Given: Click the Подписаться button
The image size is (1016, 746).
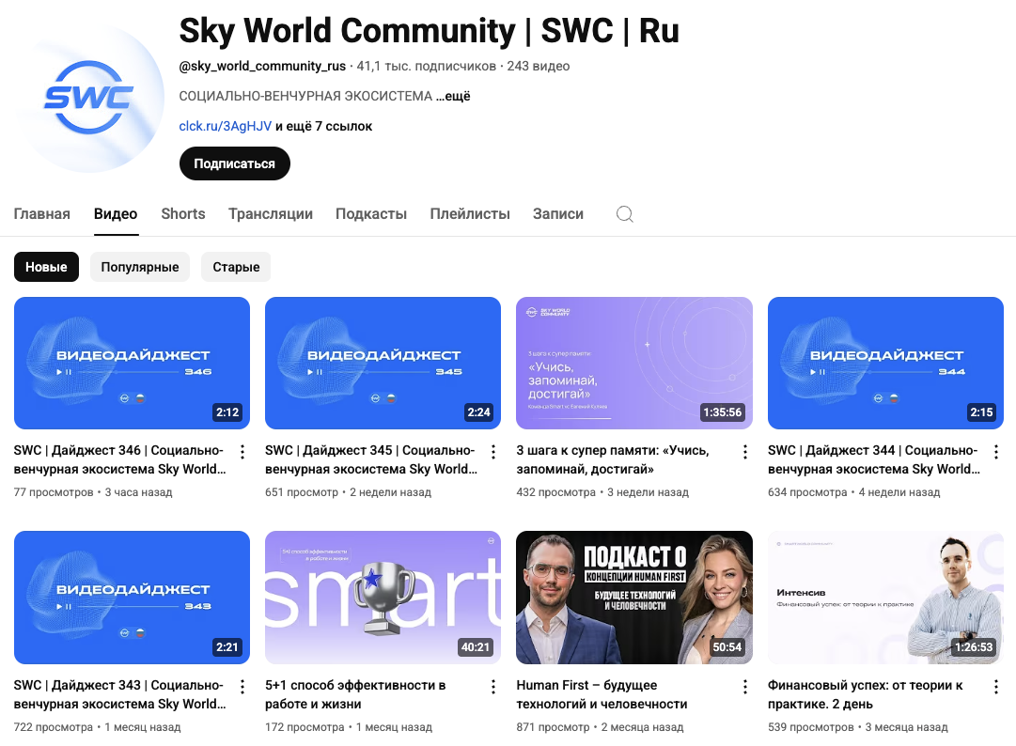Looking at the screenshot, I should 235,163.
